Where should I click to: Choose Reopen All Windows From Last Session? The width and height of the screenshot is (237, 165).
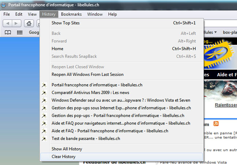[122, 74]
